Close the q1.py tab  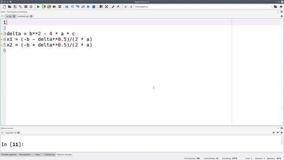(x=14, y=16)
